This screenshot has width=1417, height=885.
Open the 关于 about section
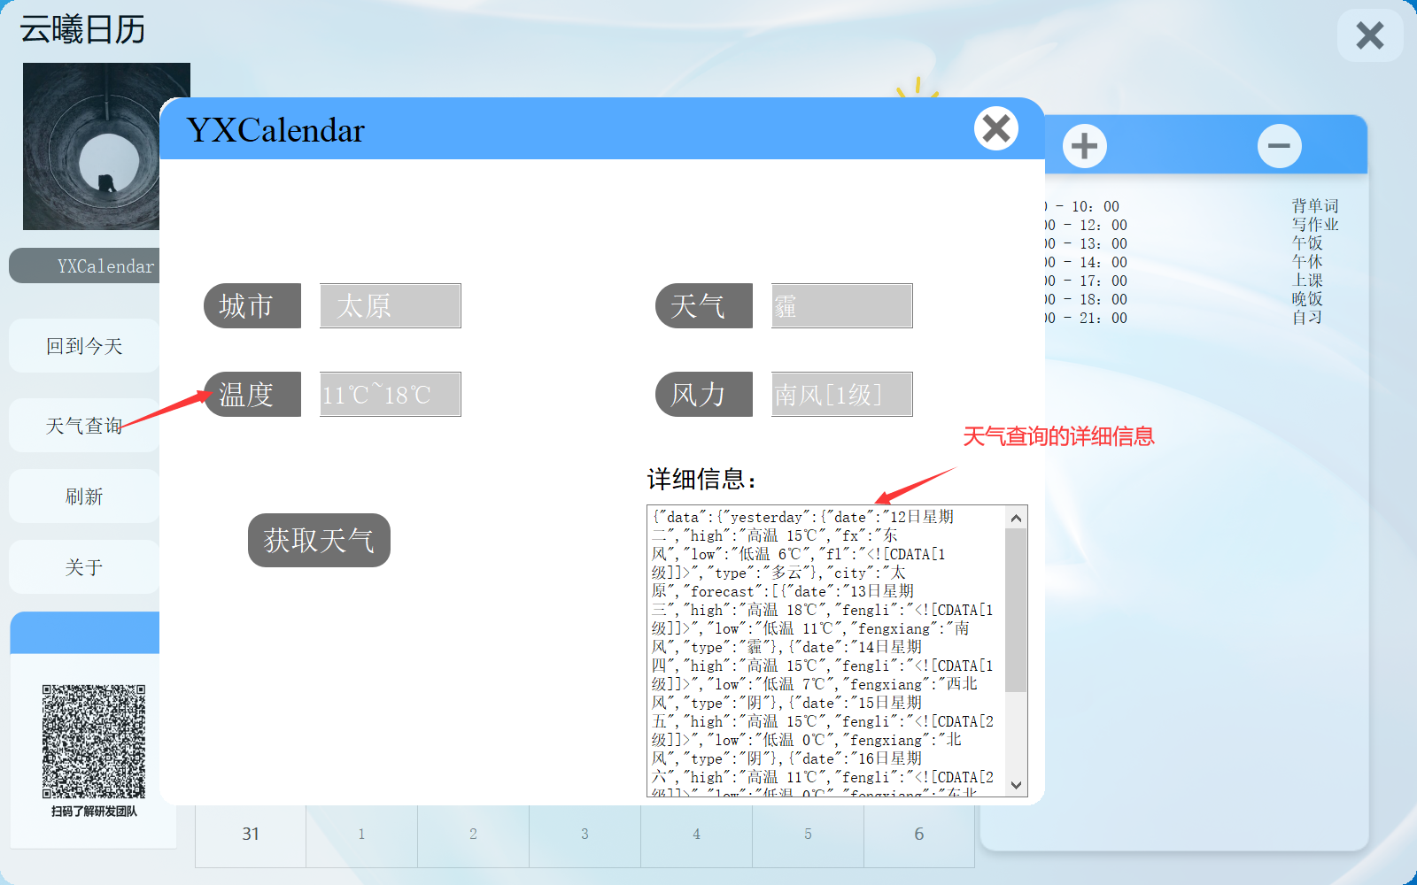[83, 566]
